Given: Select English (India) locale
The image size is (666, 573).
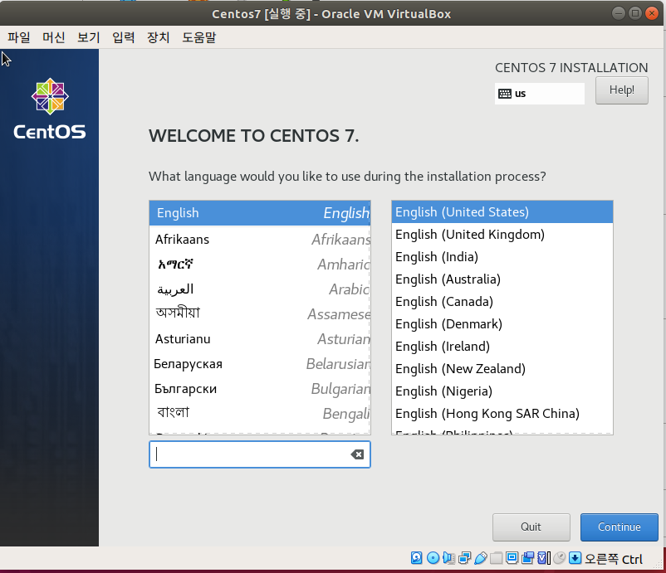Looking at the screenshot, I should [502, 257].
